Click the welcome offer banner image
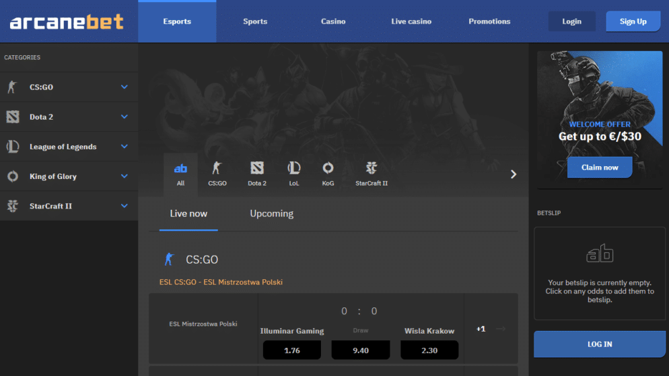669x376 pixels. tap(600, 120)
